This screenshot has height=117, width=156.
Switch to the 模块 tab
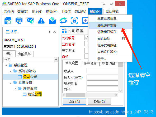(x=9, y=54)
